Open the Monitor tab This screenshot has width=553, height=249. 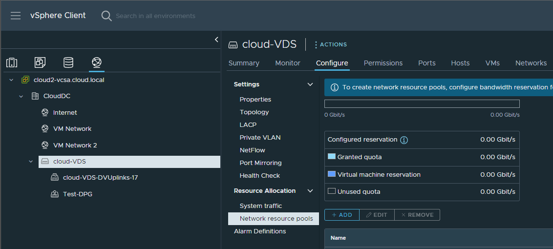coord(288,63)
